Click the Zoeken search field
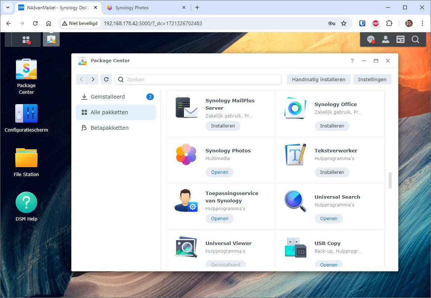 (198, 79)
